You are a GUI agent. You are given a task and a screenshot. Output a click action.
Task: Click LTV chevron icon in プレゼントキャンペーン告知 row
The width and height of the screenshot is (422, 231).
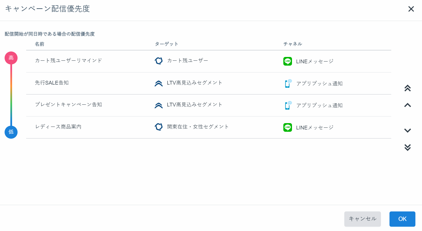point(159,106)
